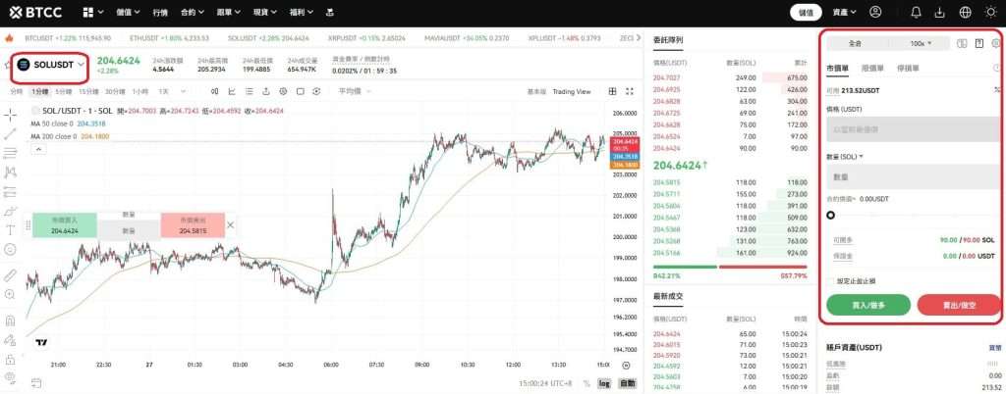Select the ruler measure tool

10,275
